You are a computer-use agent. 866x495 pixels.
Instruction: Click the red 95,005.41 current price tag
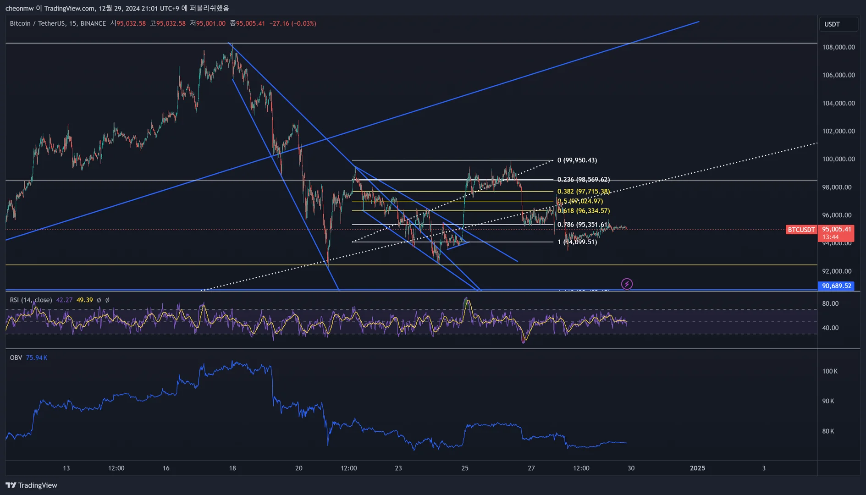coord(837,229)
